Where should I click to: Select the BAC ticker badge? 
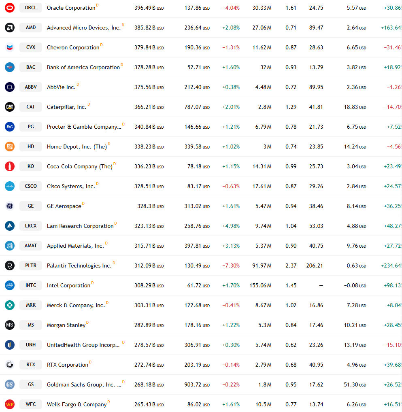pos(31,67)
